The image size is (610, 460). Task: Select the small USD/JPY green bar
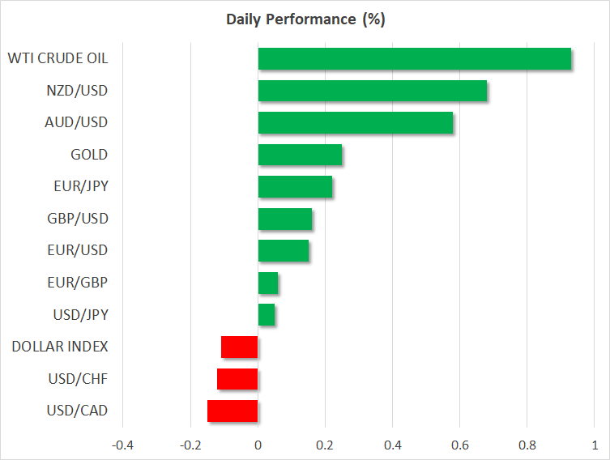pos(267,315)
